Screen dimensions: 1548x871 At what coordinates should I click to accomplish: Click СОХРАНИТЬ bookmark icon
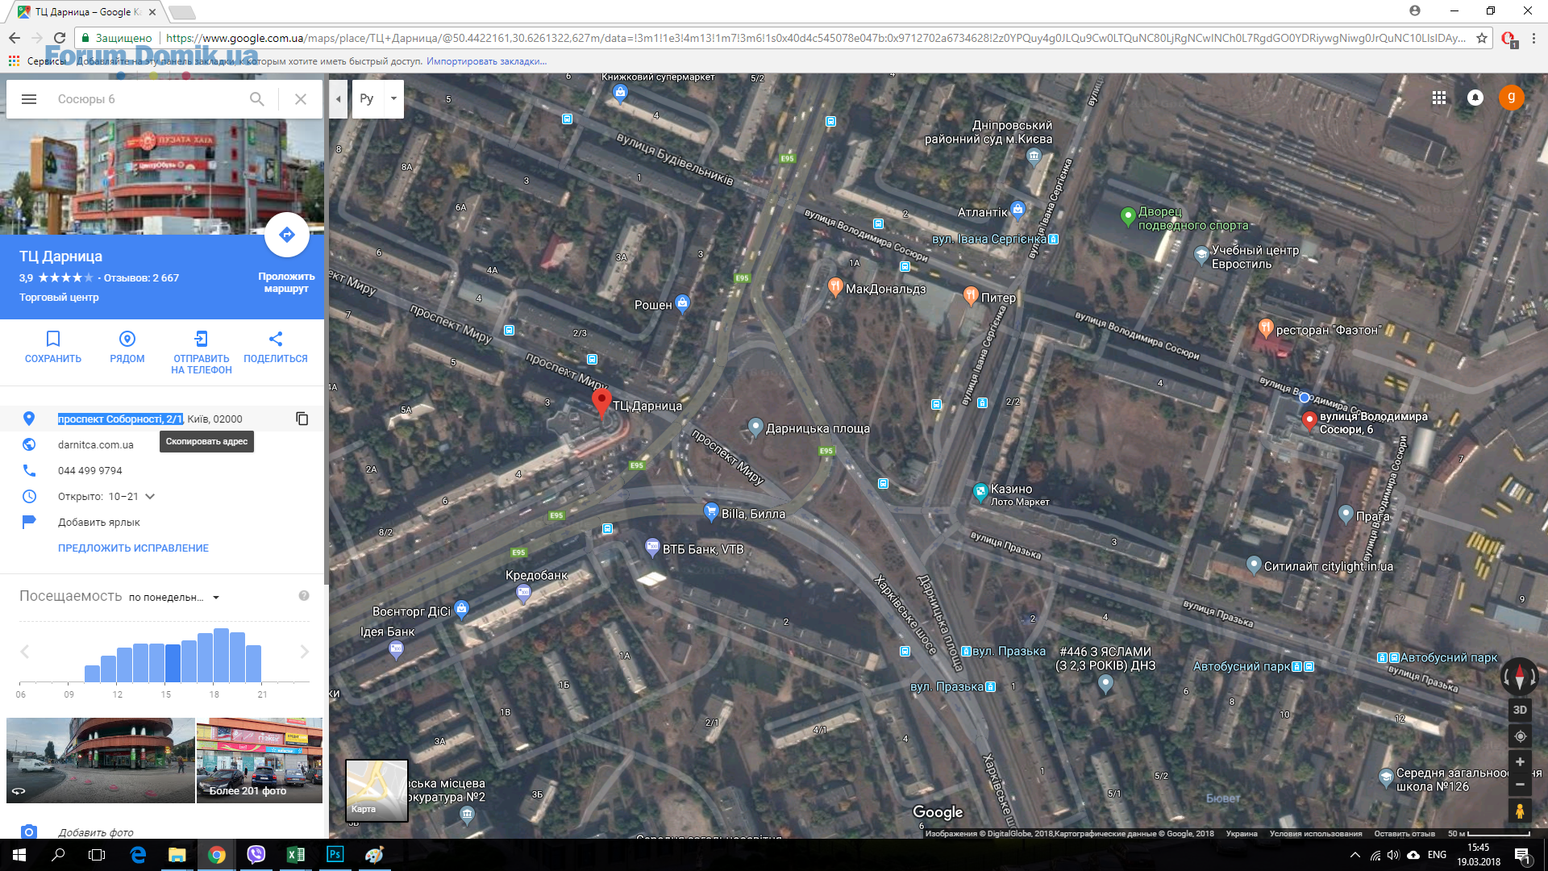tap(53, 339)
